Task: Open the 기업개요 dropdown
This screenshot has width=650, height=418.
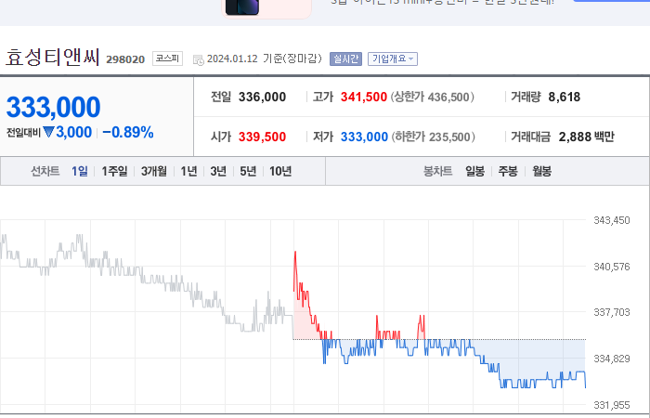Action: (x=393, y=59)
